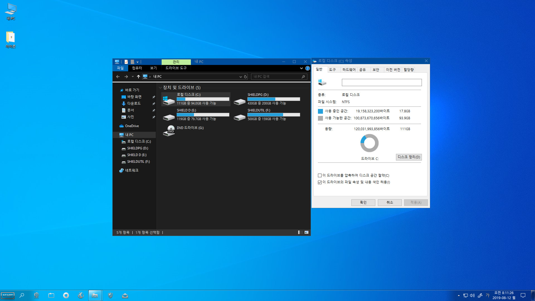
Task: Open the recent locations dropdown arrow
Action: 133,77
